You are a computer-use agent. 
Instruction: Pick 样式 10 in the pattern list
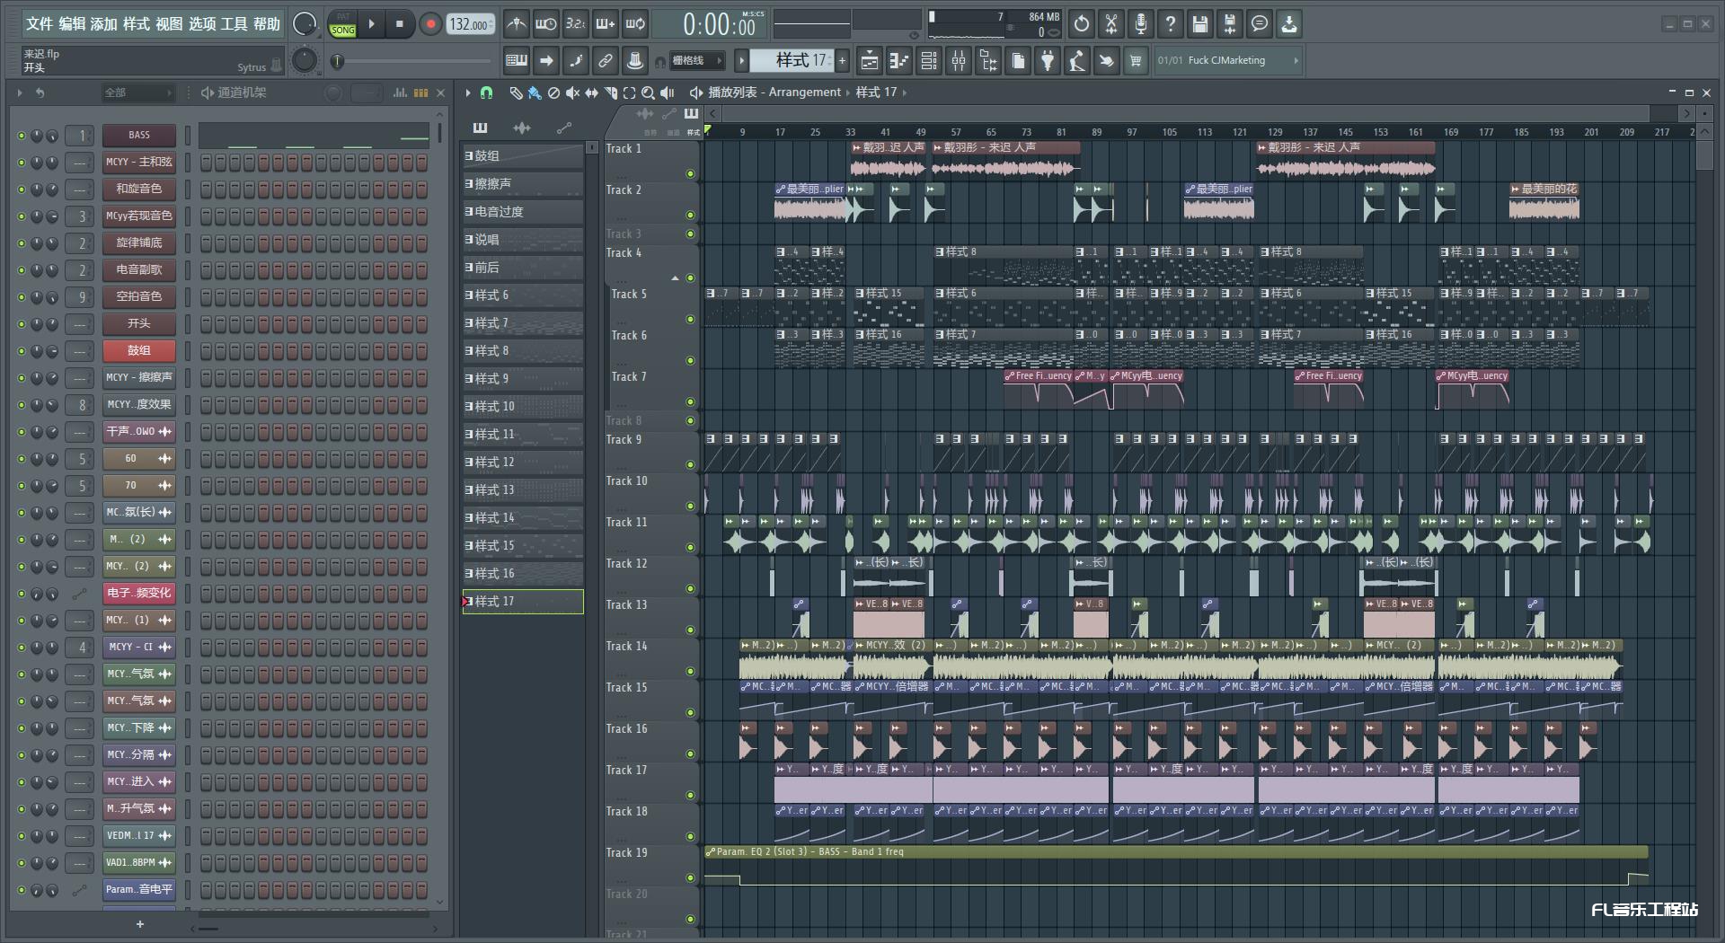point(523,406)
